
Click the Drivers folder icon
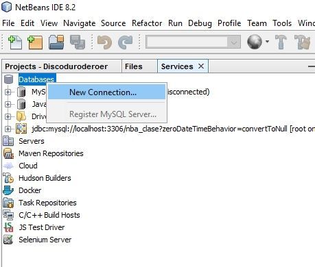21,116
